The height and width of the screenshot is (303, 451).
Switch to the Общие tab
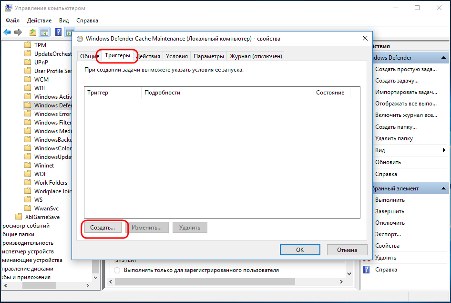tap(89, 56)
